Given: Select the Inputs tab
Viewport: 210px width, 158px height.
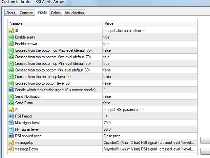Looking at the screenshot, I should [x=42, y=12].
